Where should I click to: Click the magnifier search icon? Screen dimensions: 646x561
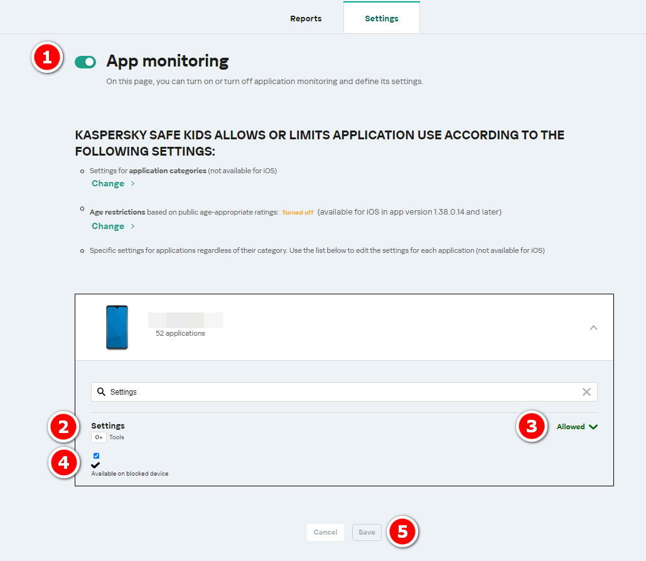[x=101, y=392]
